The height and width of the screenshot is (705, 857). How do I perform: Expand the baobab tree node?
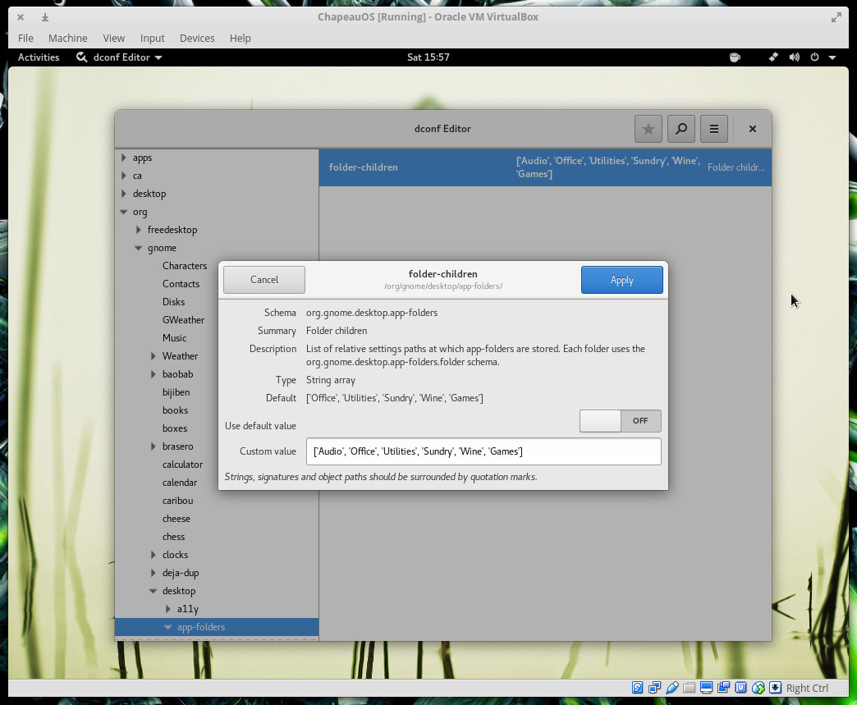click(154, 373)
